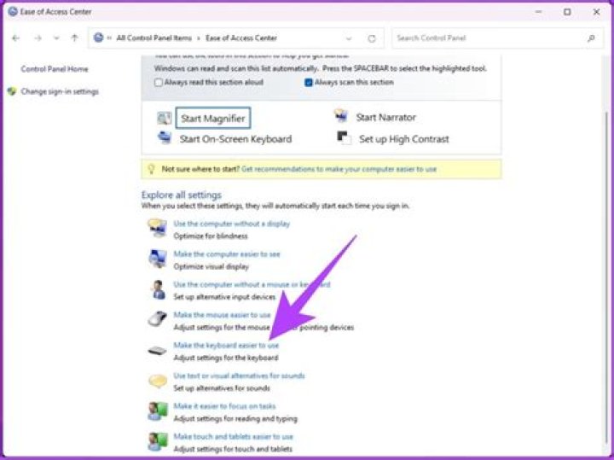Viewport: 614px width, 460px height.
Task: Open Get recommendations to make computer easier link
Action: click(x=339, y=169)
